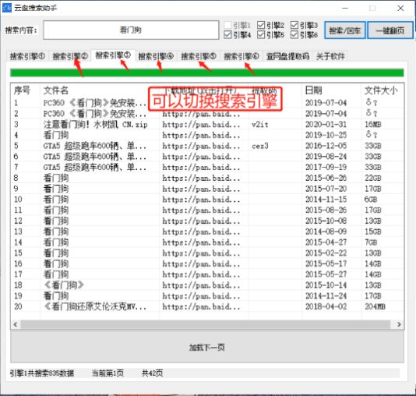Select the 搜索引擎③ tab
The height and width of the screenshot is (396, 416).
113,55
